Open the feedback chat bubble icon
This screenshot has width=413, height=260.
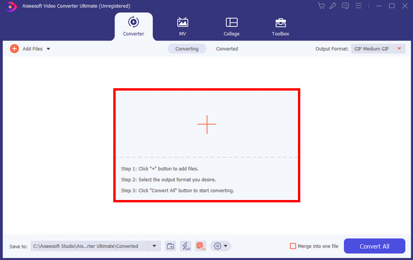pyautogui.click(x=345, y=6)
